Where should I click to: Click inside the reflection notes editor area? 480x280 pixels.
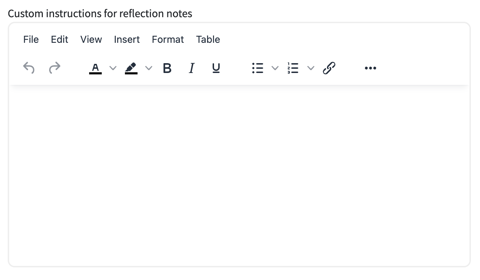click(239, 175)
